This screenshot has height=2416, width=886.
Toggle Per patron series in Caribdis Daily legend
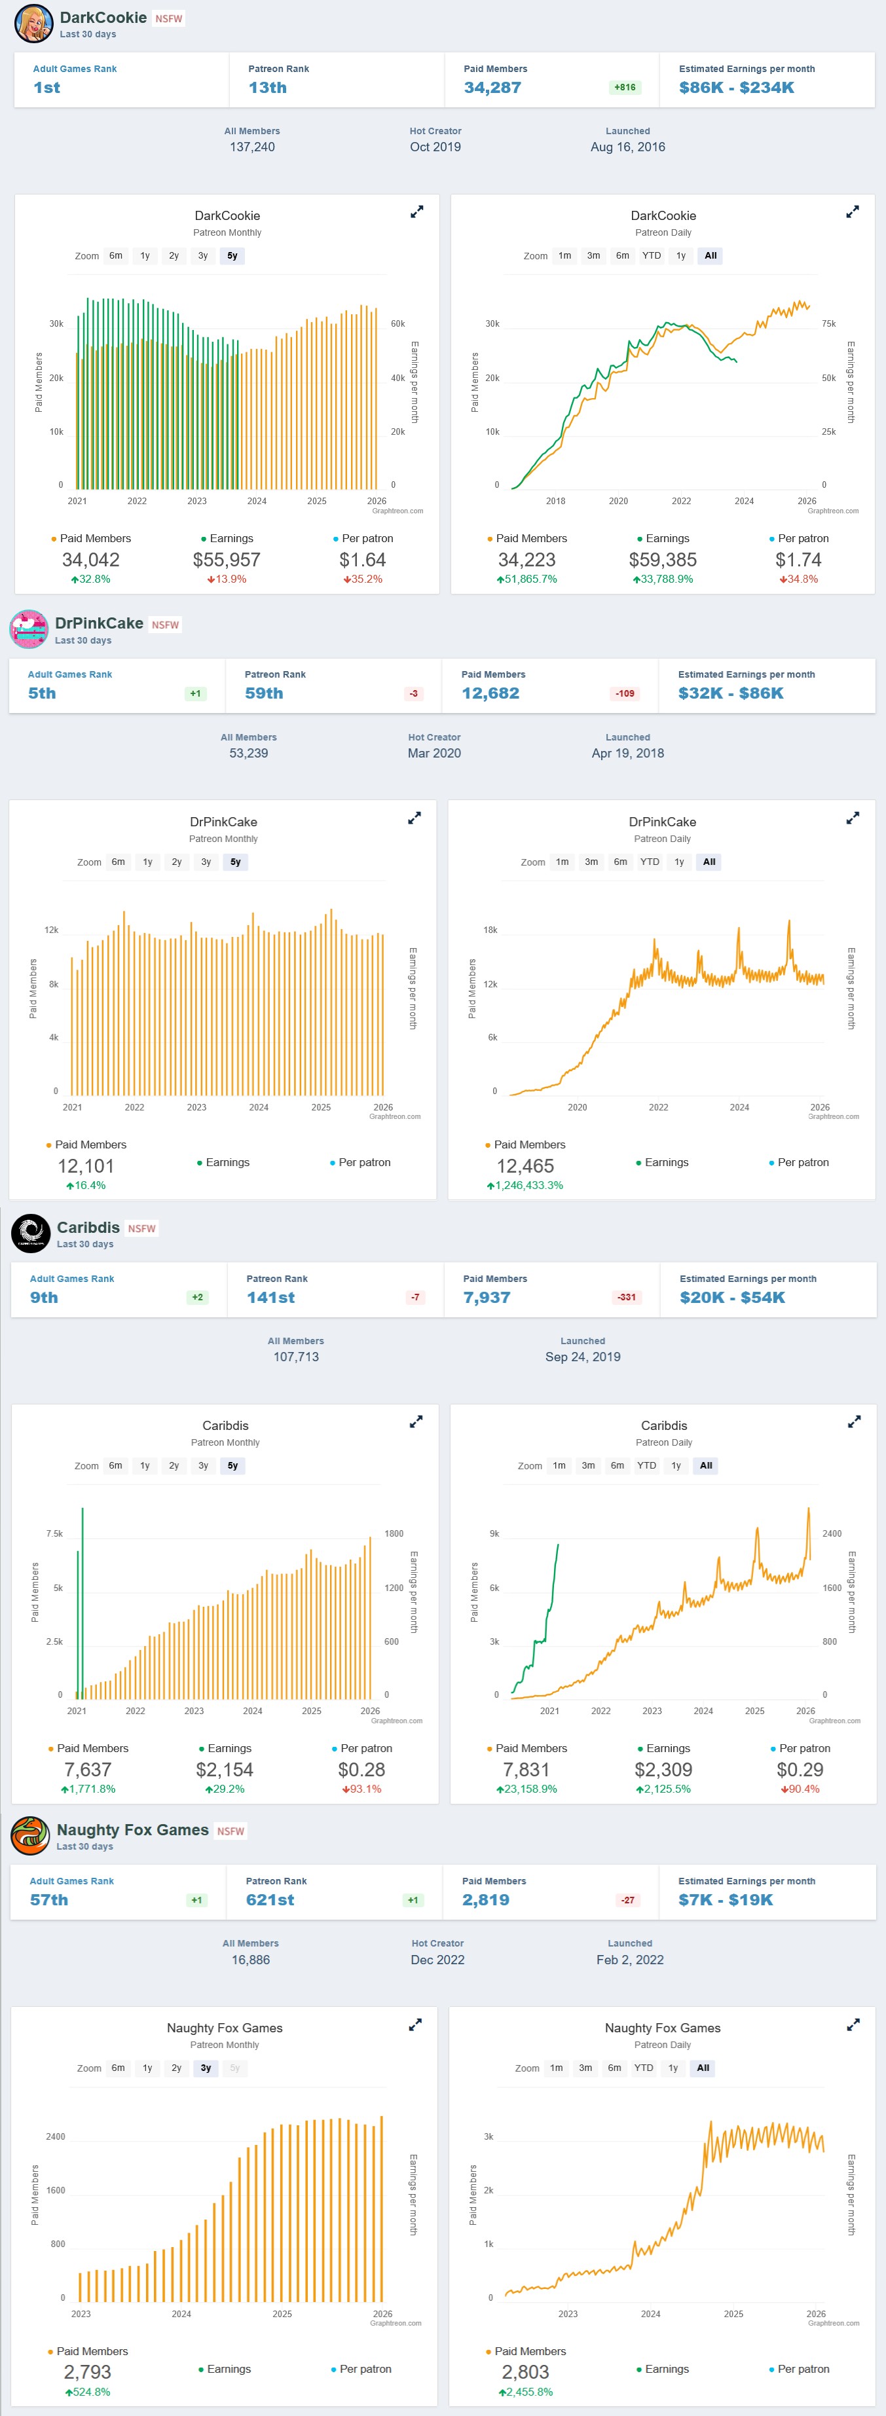tap(799, 1748)
